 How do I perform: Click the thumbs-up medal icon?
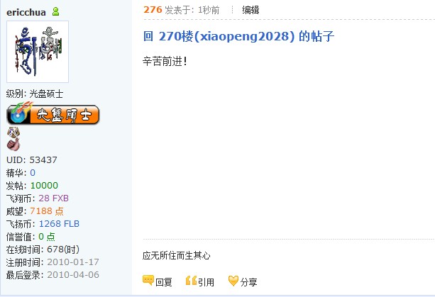click(x=13, y=145)
